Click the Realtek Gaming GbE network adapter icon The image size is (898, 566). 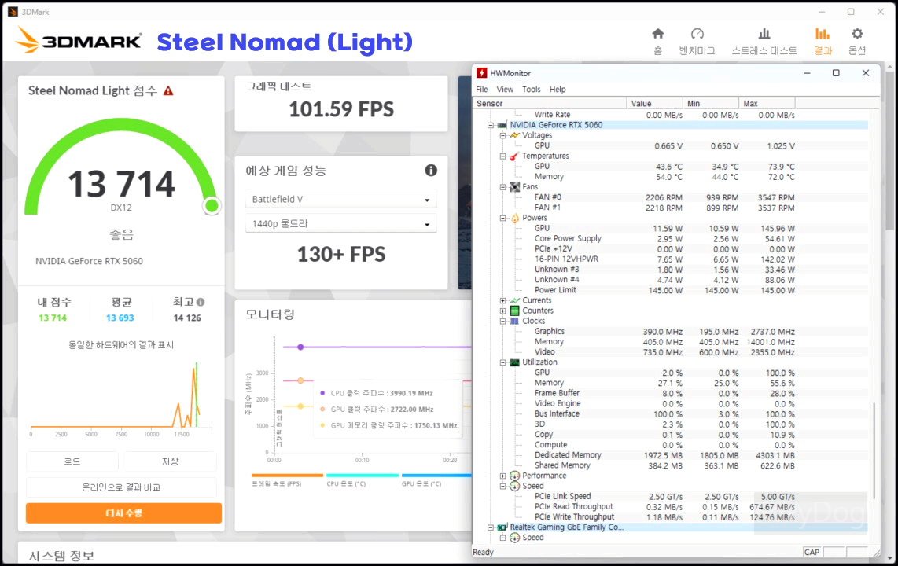(502, 527)
